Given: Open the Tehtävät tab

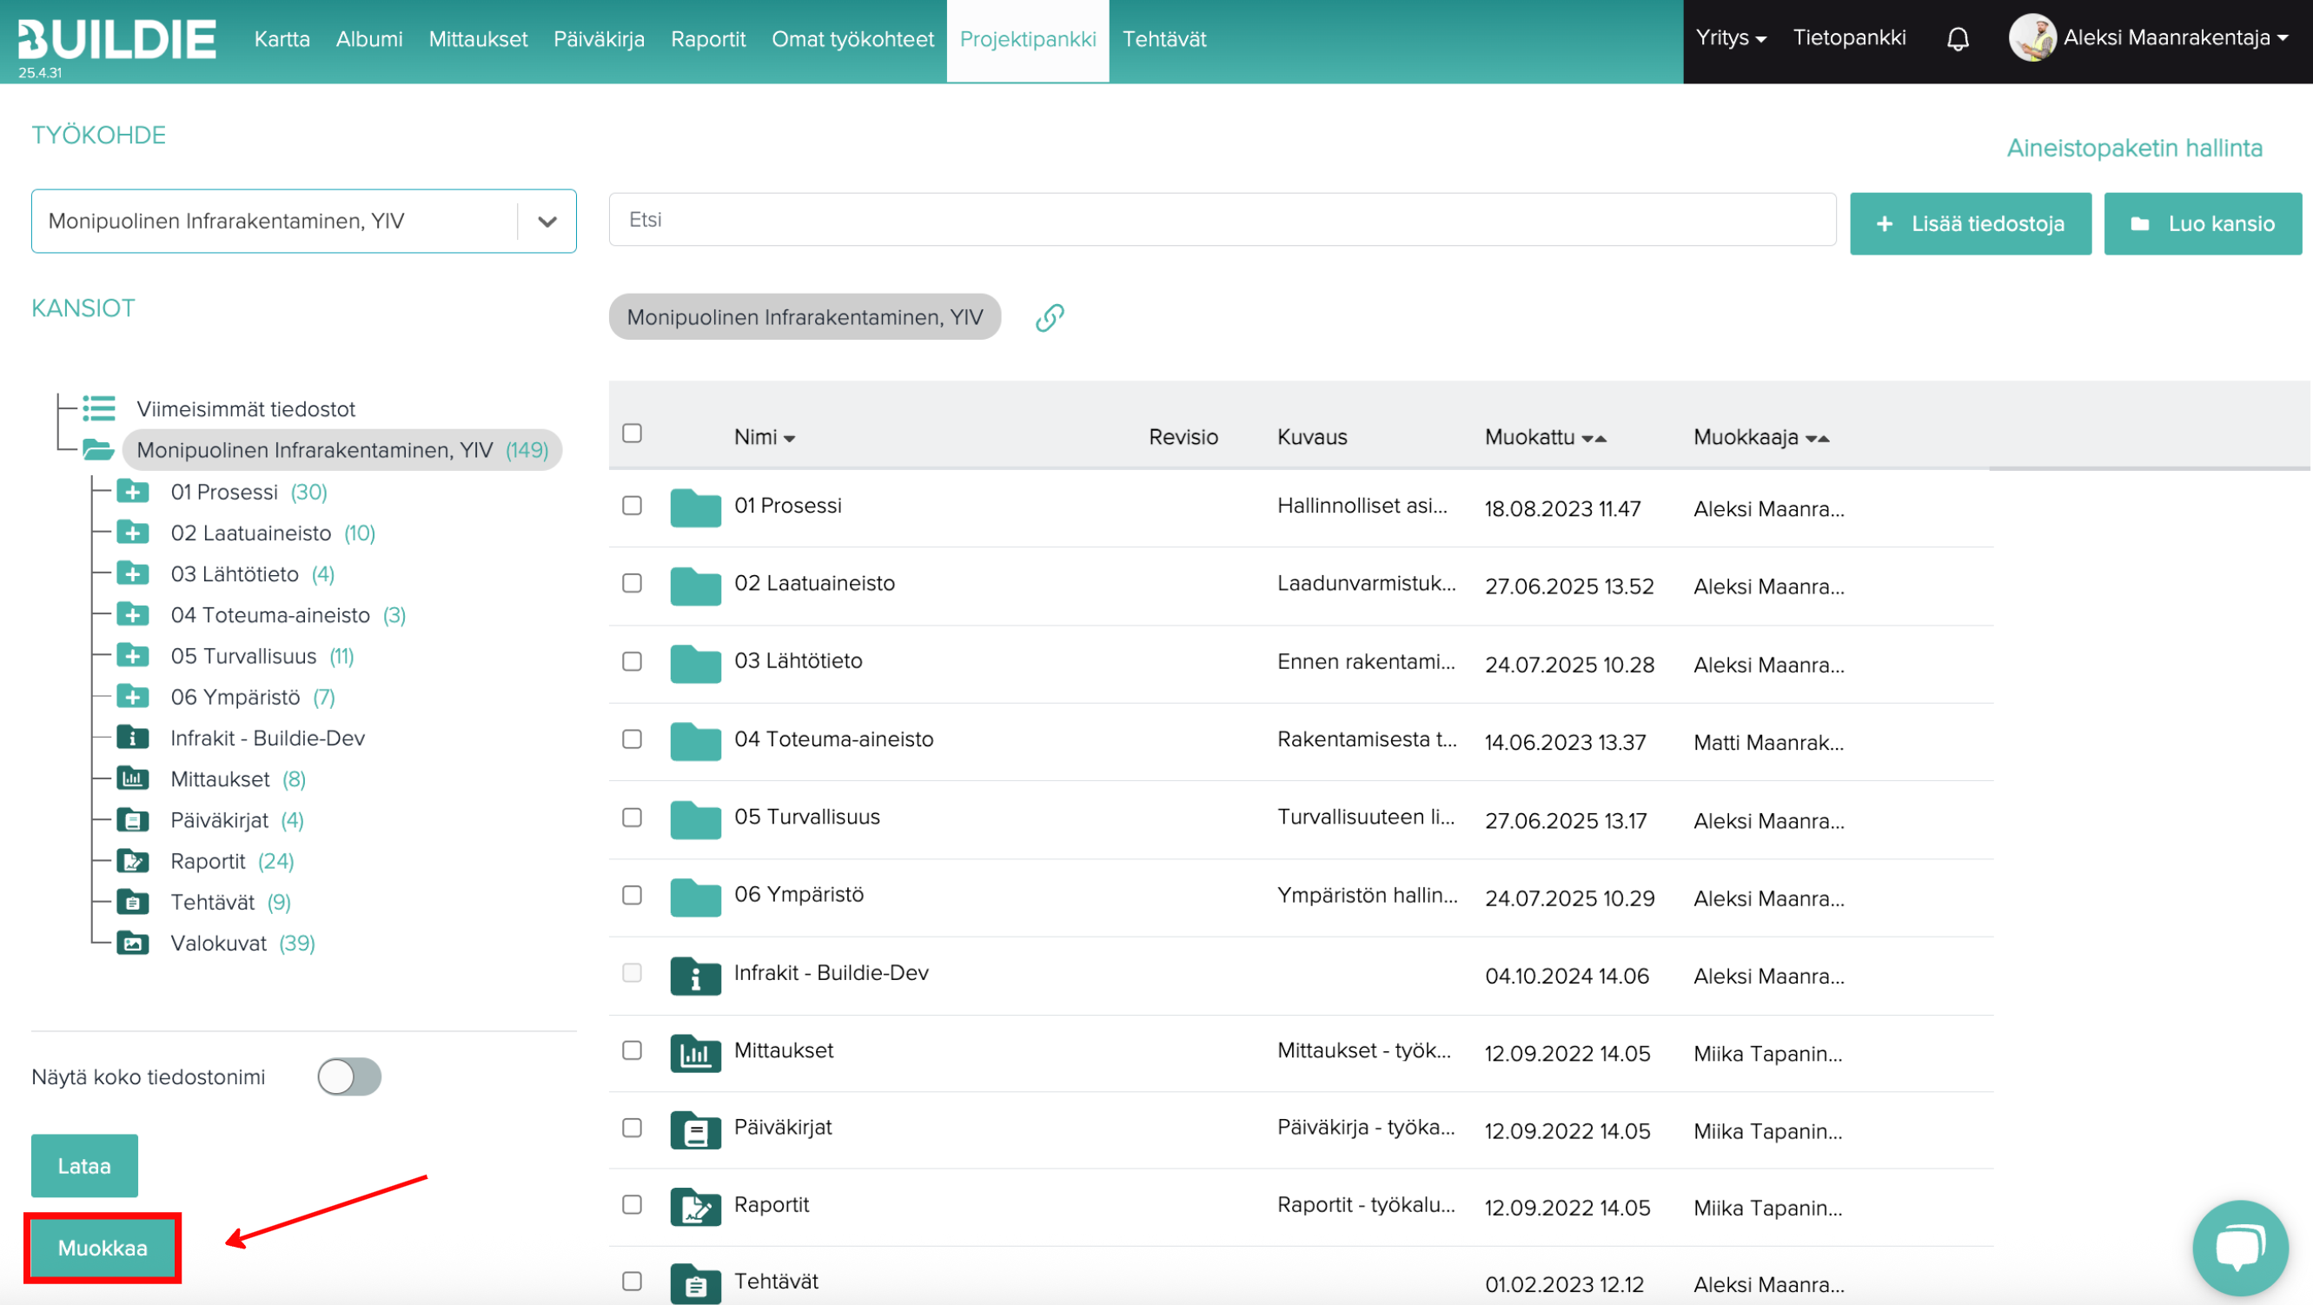Looking at the screenshot, I should click(1163, 39).
